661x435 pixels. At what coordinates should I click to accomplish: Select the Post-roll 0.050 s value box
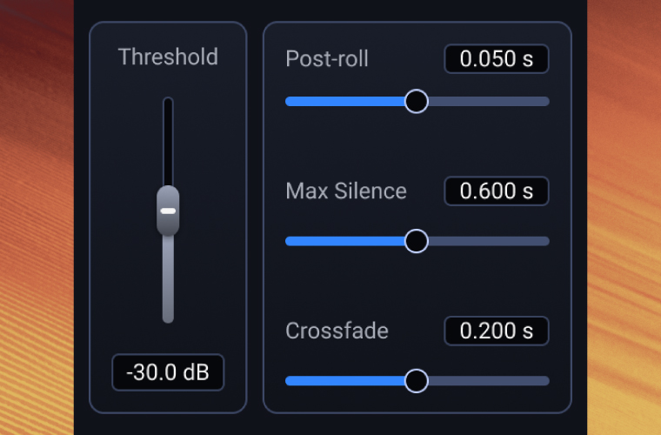pos(497,59)
